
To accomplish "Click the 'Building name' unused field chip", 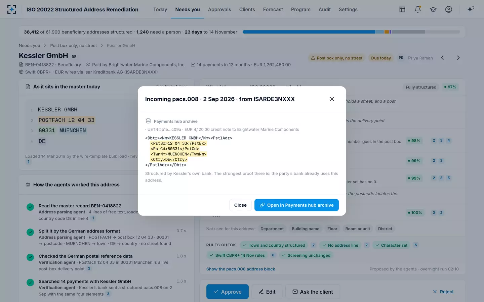I will click(306, 229).
